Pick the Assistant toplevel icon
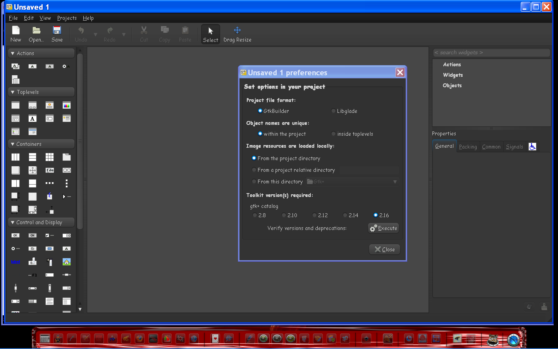558x349 pixels. coord(33,132)
